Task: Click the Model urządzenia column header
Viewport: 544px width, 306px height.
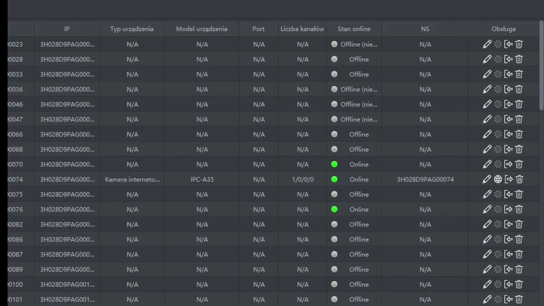Action: [201, 29]
